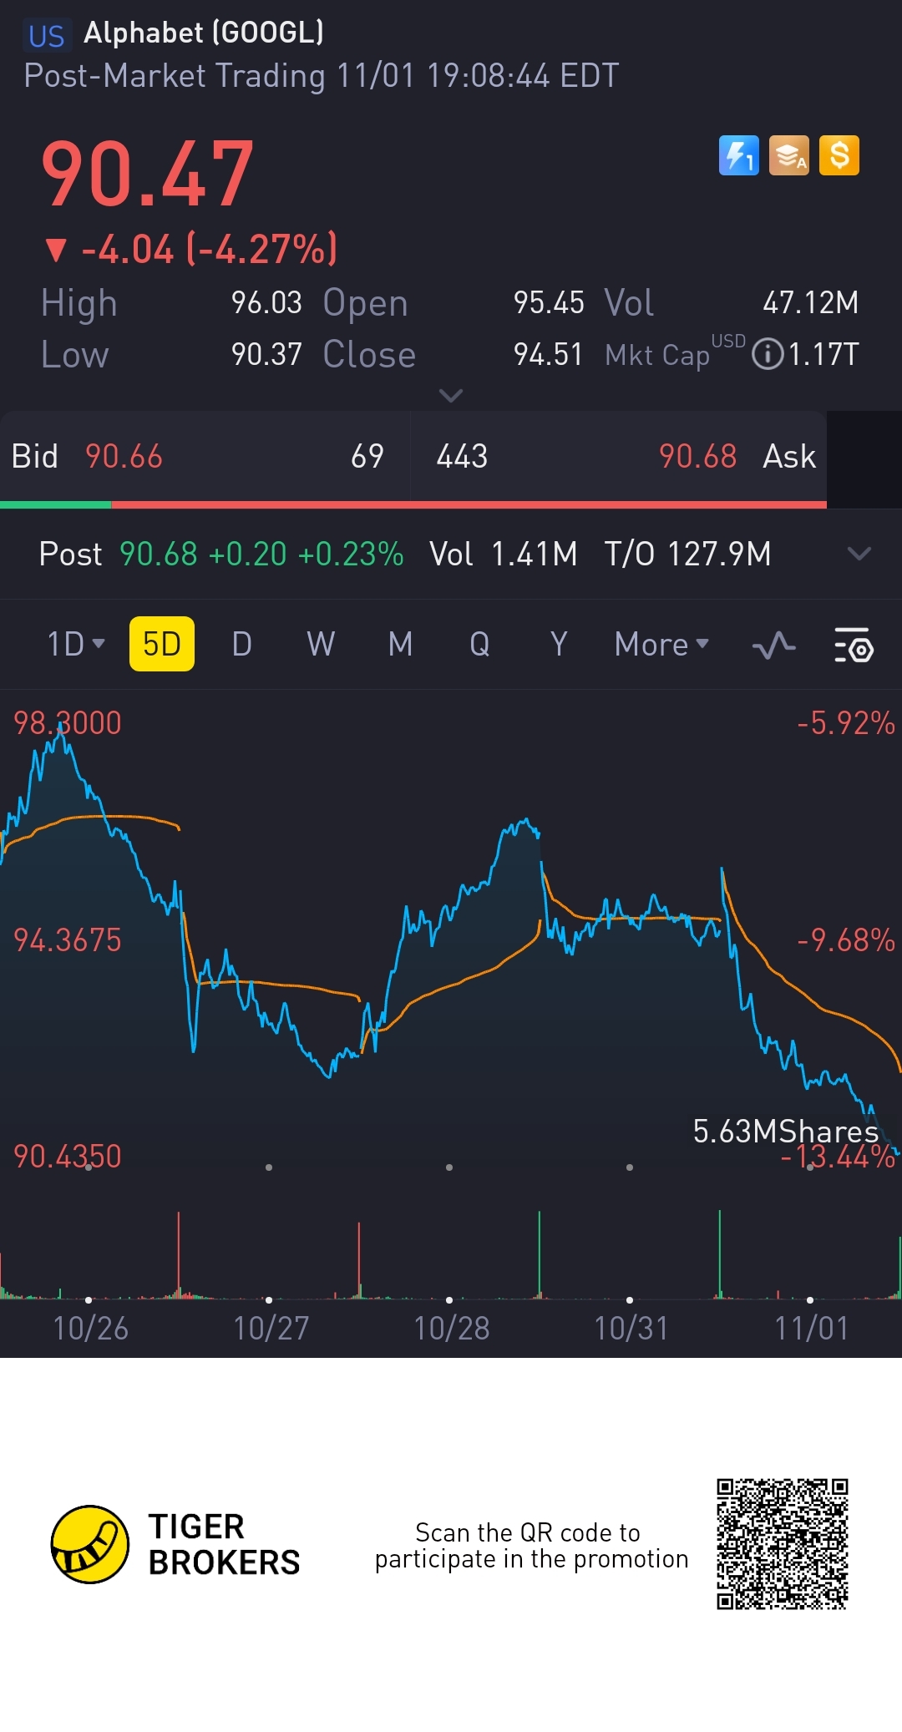902x1732 pixels.
Task: Tap the Close value 94.51
Action: pos(548,355)
